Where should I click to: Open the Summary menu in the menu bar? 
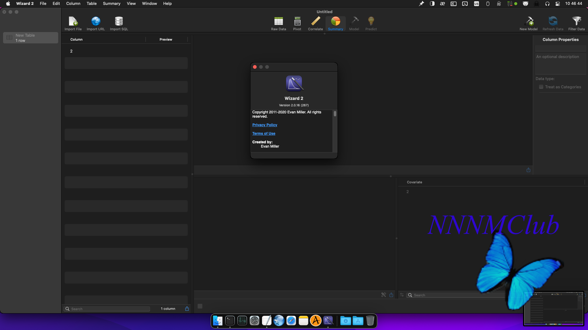pos(111,4)
